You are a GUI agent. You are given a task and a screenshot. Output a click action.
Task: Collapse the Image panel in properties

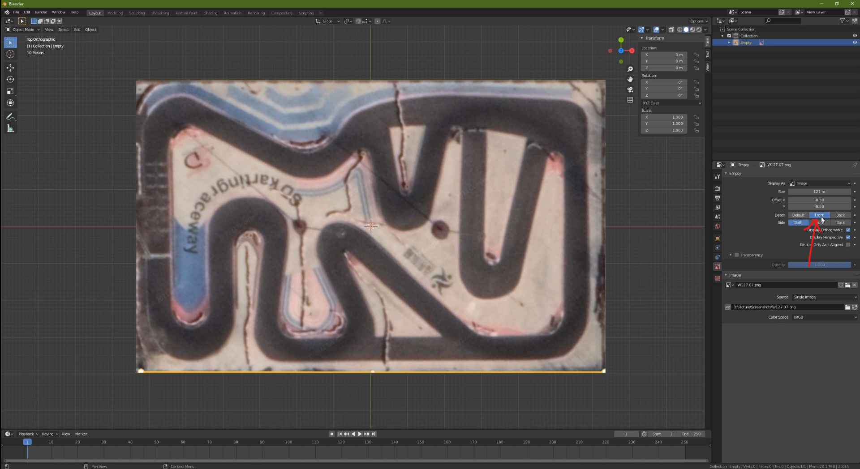(735, 275)
